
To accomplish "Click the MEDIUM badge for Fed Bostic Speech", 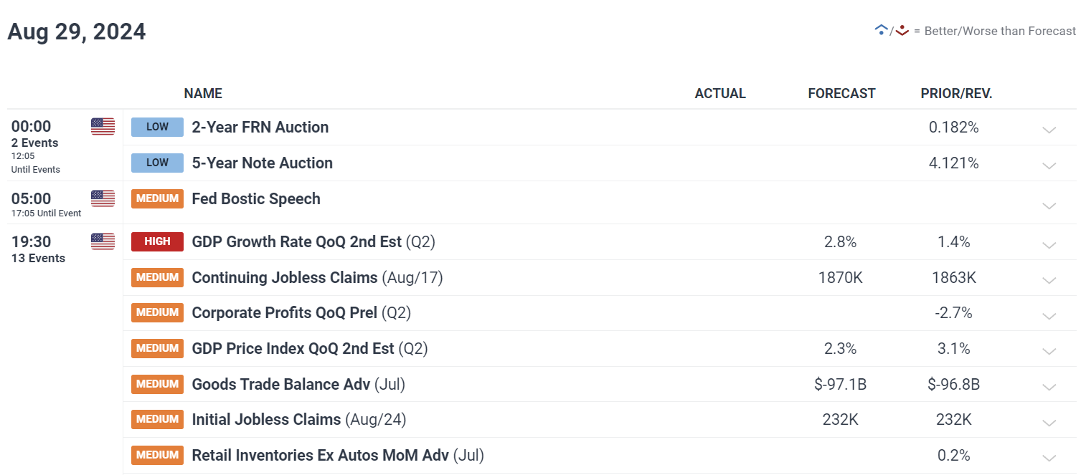I will (x=157, y=198).
